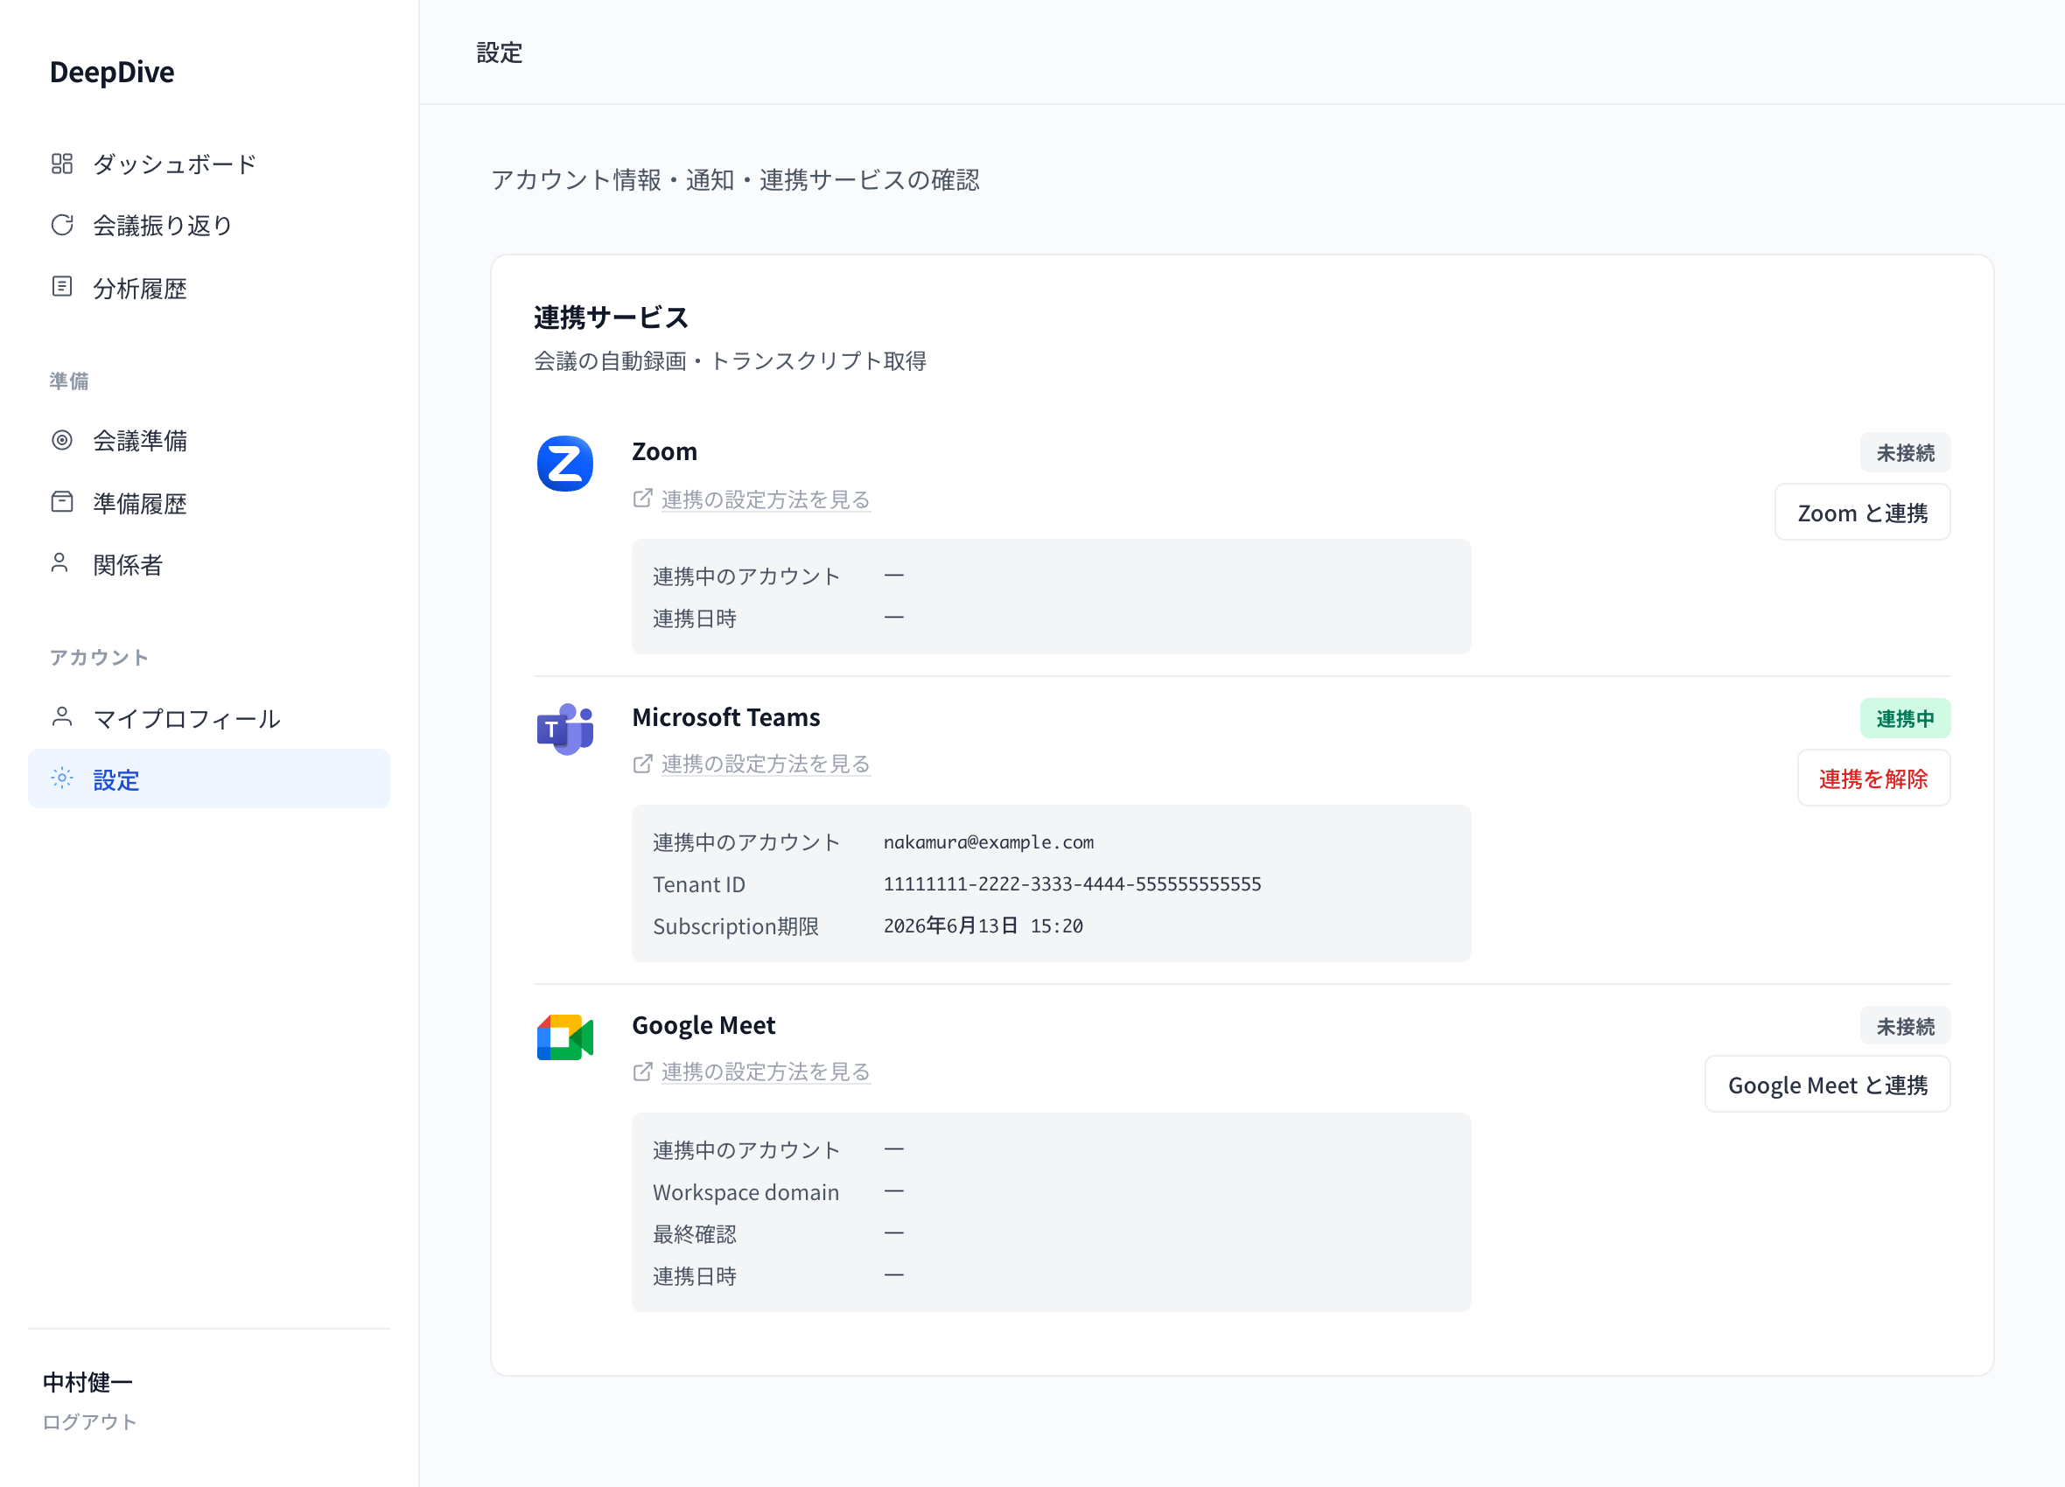Click the Subscription期限 label
2065x1487 pixels.
[736, 925]
